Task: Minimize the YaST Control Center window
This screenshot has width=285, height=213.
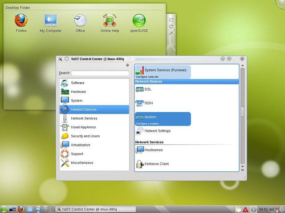Action: (223, 59)
